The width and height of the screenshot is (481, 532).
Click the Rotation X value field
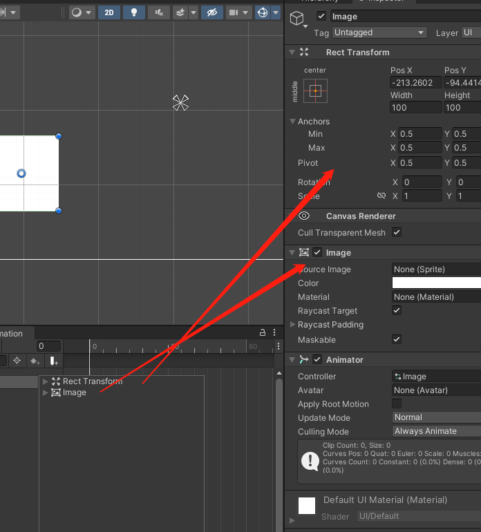[422, 182]
